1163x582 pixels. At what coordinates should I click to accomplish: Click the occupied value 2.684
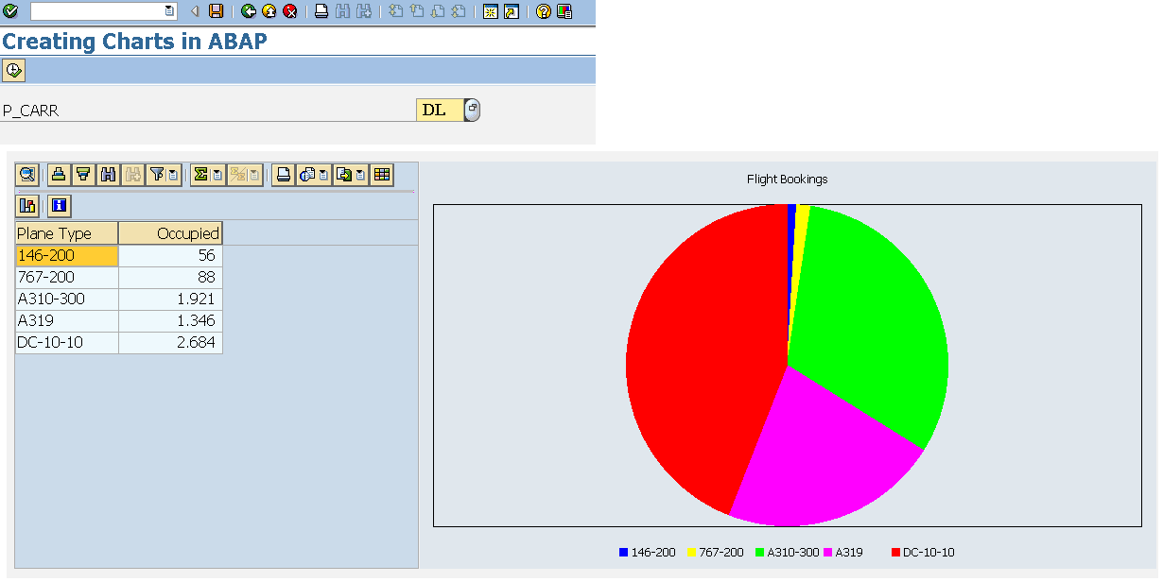tap(170, 343)
